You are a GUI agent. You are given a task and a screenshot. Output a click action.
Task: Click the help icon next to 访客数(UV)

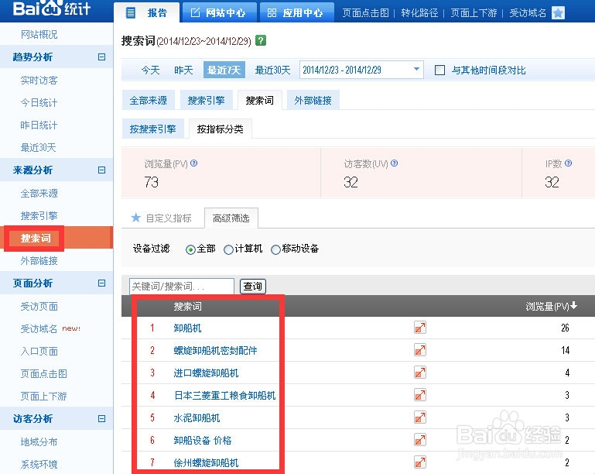coord(395,163)
